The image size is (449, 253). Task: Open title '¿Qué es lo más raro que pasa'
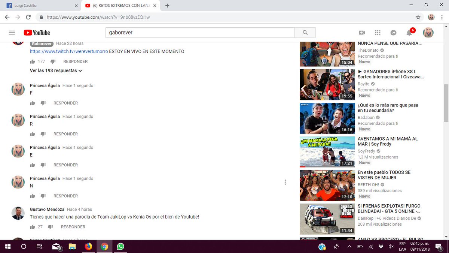(x=388, y=108)
